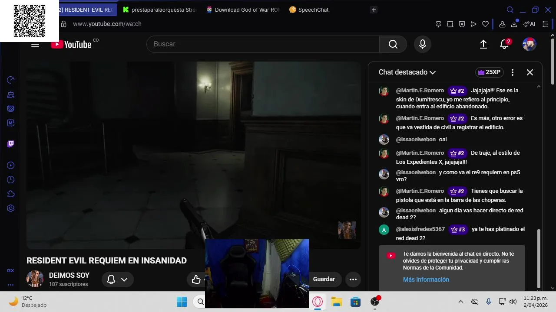Open the browser profile person icon

(x=502, y=24)
